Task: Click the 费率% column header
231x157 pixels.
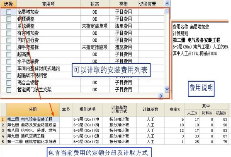Action: pyautogui.click(x=175, y=109)
